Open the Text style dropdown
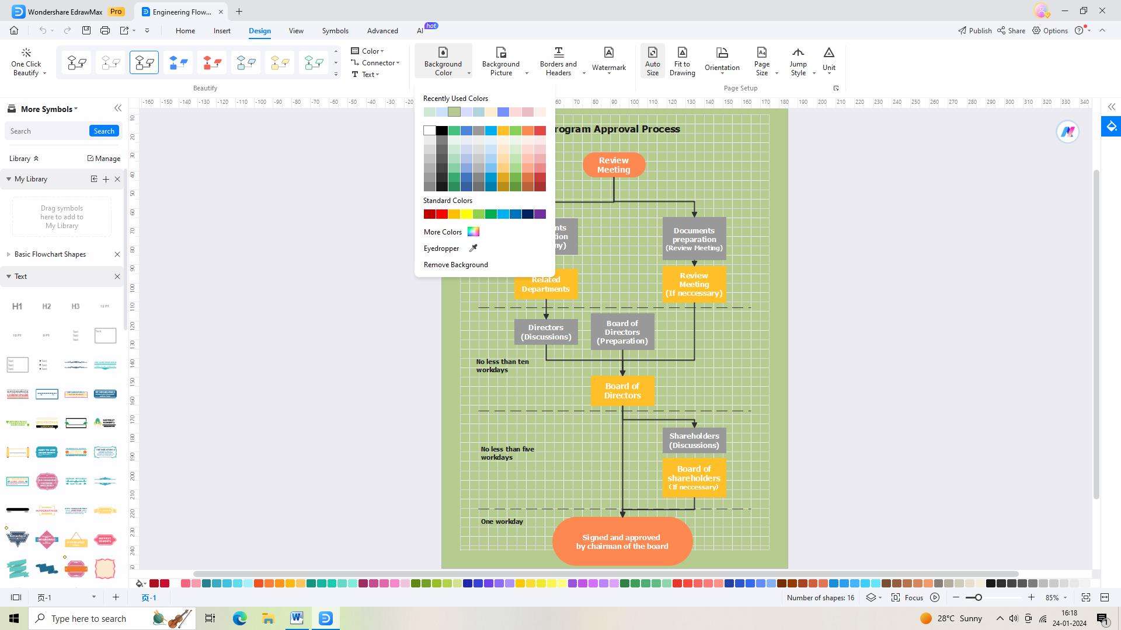This screenshot has width=1121, height=630. (x=365, y=75)
